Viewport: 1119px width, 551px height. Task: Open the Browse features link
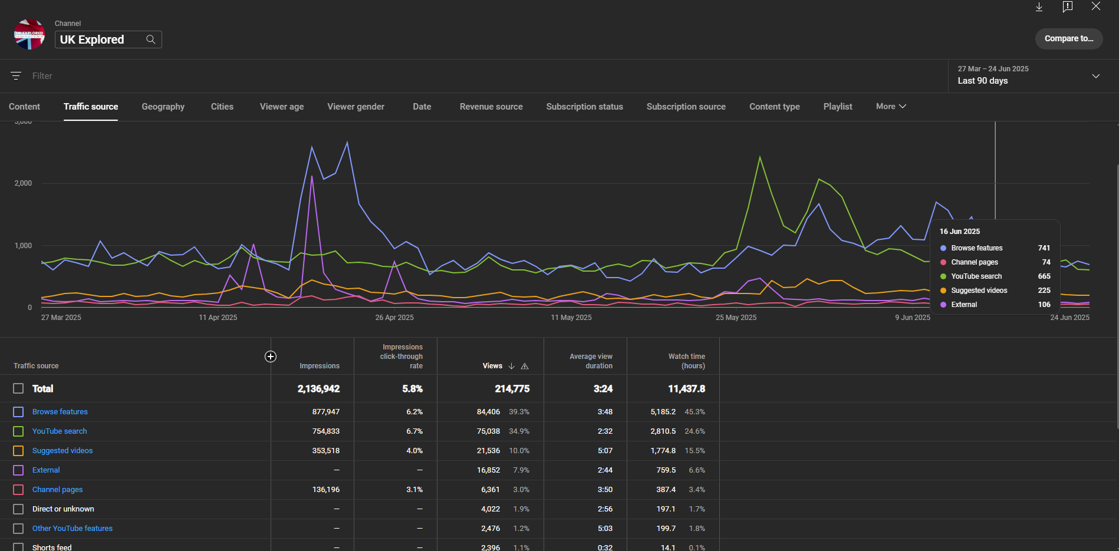(60, 412)
